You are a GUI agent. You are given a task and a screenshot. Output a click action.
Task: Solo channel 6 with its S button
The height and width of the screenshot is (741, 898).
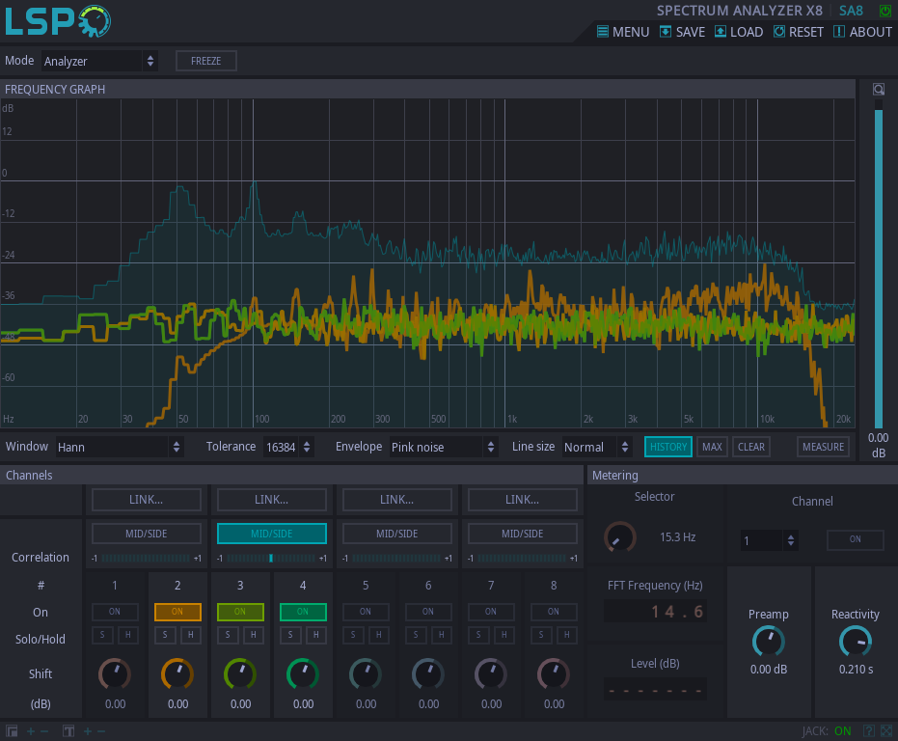416,635
